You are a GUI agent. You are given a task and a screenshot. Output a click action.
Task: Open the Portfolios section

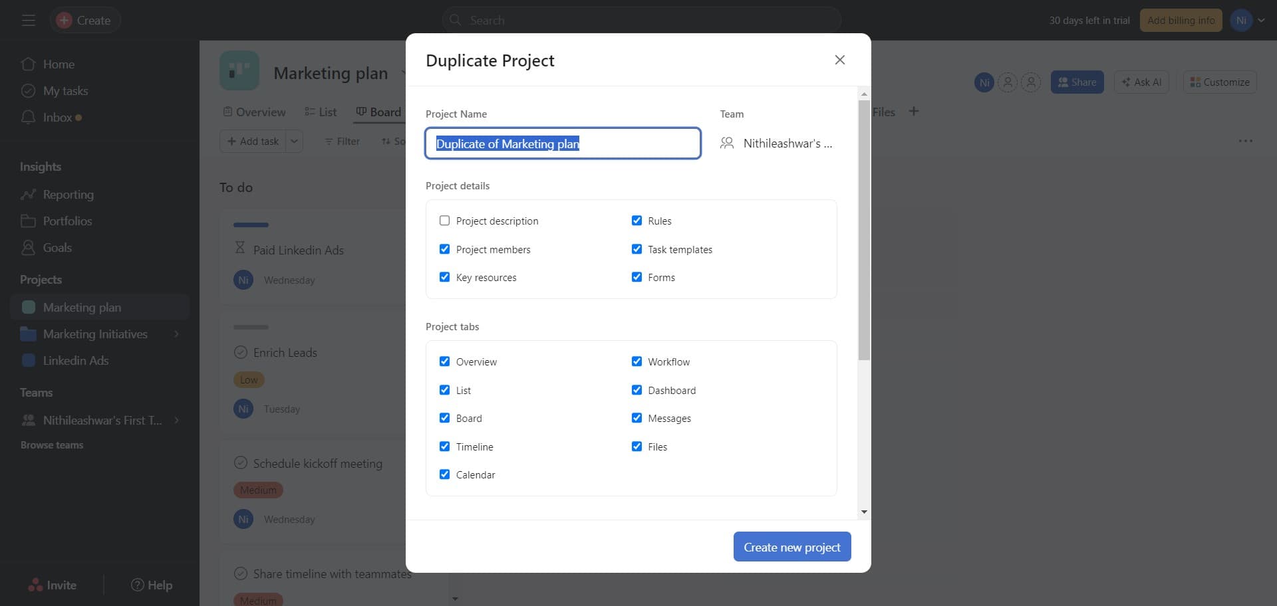(x=69, y=221)
